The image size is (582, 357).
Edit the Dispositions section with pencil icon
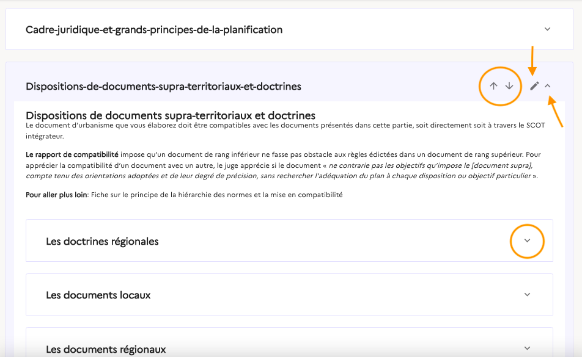(534, 86)
